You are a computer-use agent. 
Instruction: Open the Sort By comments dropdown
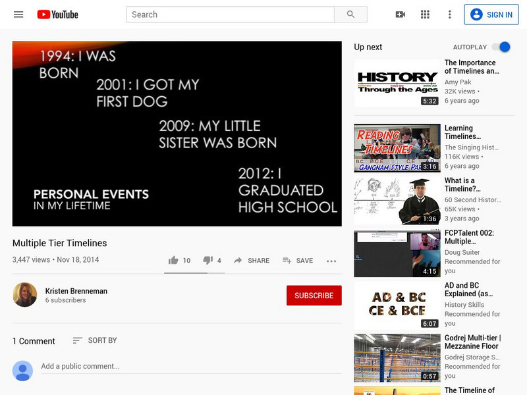tap(95, 340)
